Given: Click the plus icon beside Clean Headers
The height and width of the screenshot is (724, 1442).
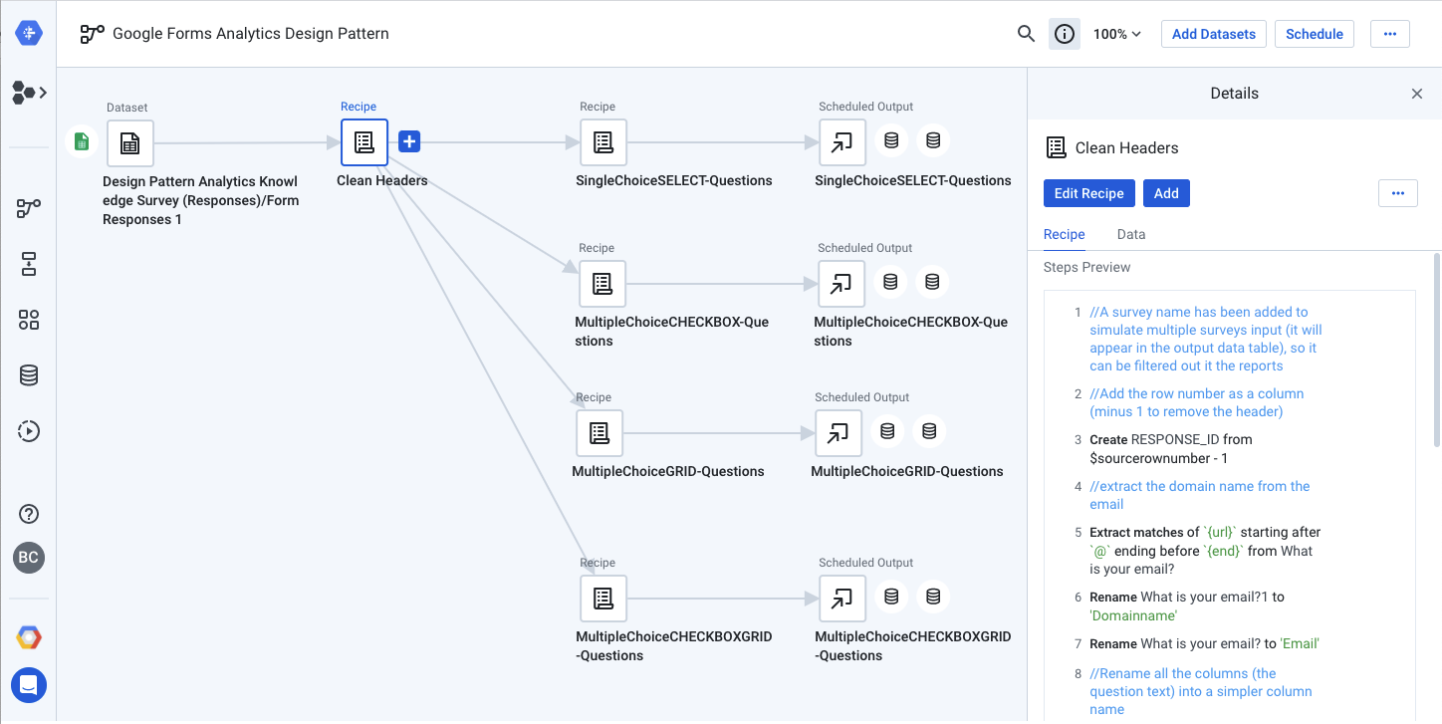Looking at the screenshot, I should (409, 142).
